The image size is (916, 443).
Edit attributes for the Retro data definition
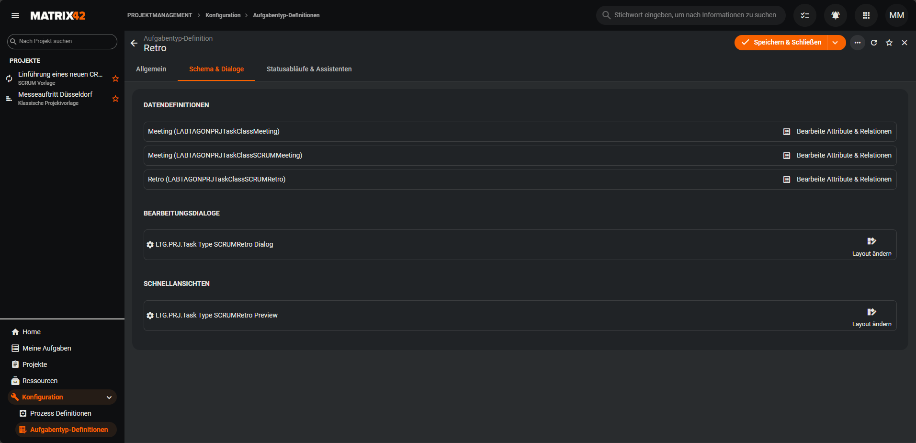pyautogui.click(x=837, y=179)
